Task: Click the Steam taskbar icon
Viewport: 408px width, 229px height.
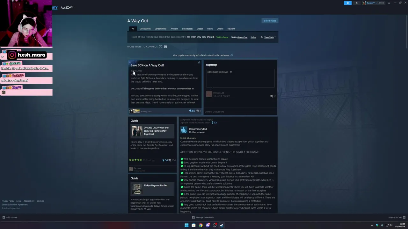Action: tap(222, 225)
